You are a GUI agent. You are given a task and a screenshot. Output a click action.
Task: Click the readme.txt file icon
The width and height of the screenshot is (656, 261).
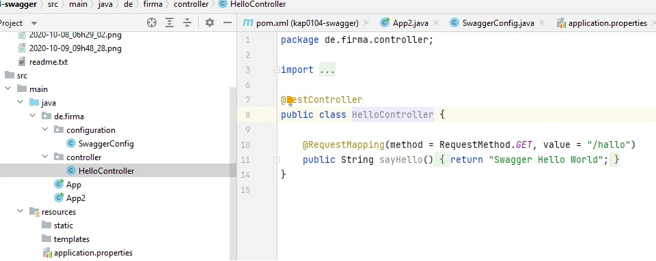(x=22, y=62)
